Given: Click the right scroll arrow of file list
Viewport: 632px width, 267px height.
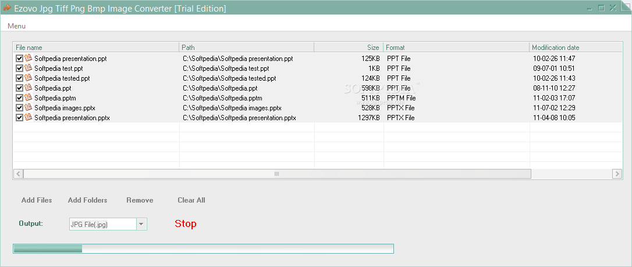Looking at the screenshot, I should click(x=617, y=174).
